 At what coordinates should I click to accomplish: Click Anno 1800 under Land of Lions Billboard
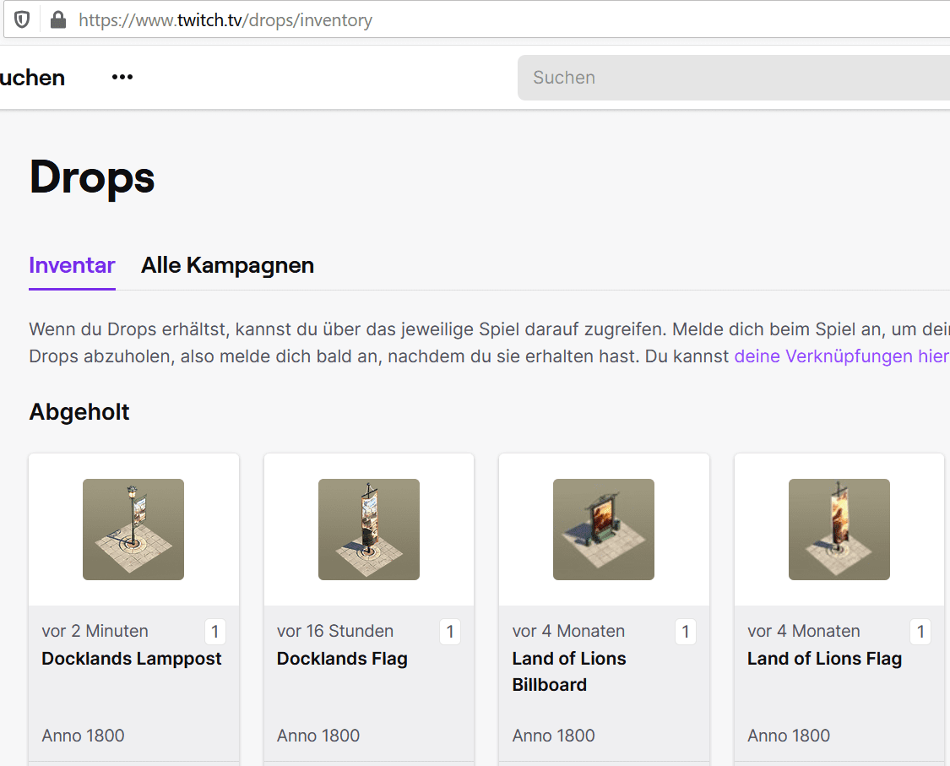(553, 736)
